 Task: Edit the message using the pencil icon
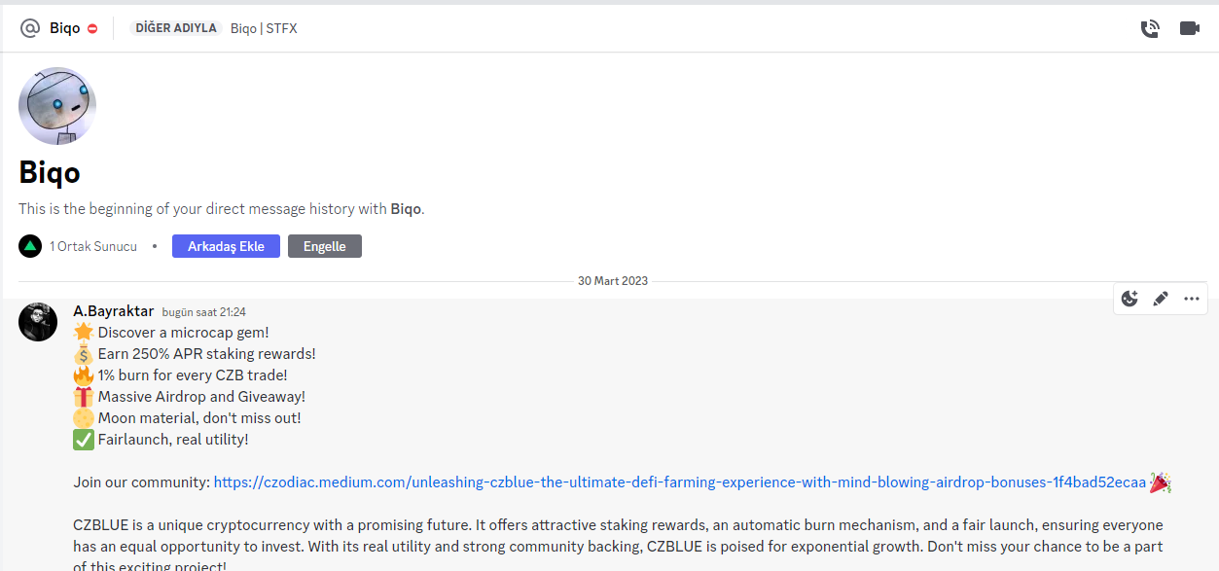pyautogui.click(x=1161, y=299)
